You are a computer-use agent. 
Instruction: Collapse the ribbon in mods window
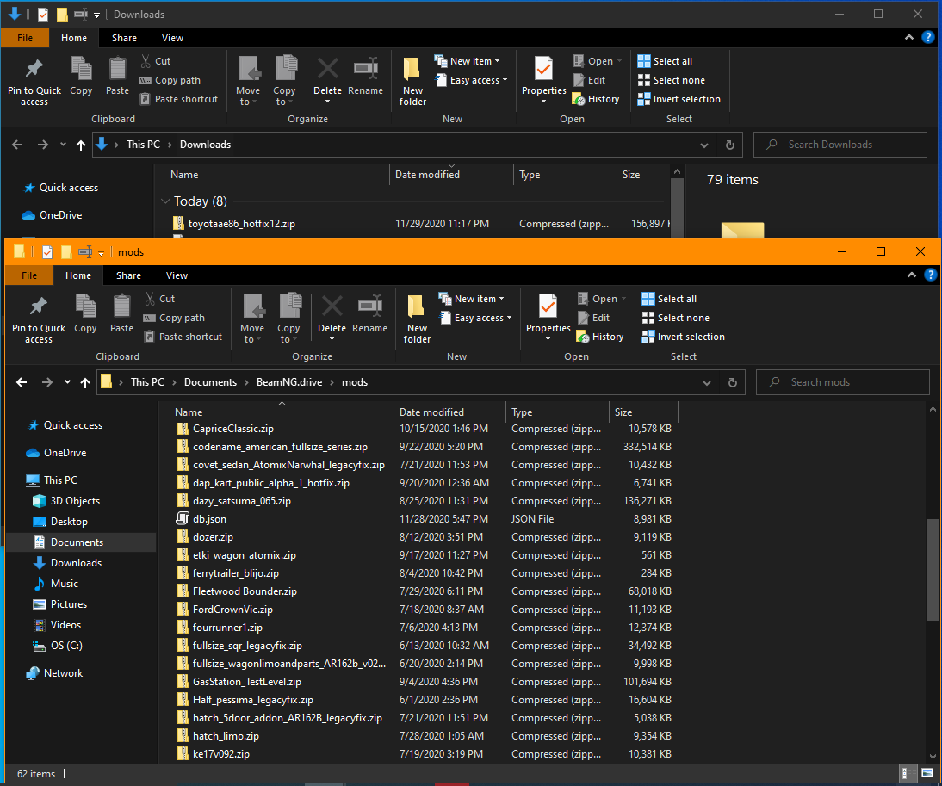(x=912, y=275)
